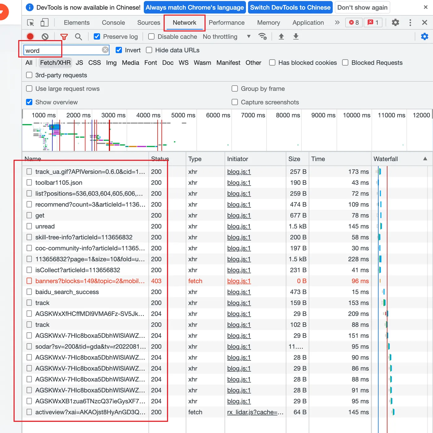The image size is (433, 433).
Task: Sort by the Waterfall column arrow
Action: pos(425,159)
